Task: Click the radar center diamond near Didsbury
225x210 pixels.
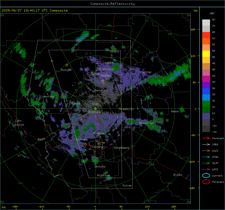Action: [x=95, y=109]
